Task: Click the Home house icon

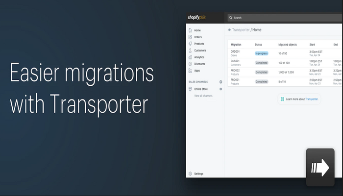Action: click(190, 30)
